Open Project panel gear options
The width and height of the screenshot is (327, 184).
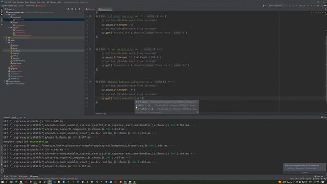(x=79, y=9)
